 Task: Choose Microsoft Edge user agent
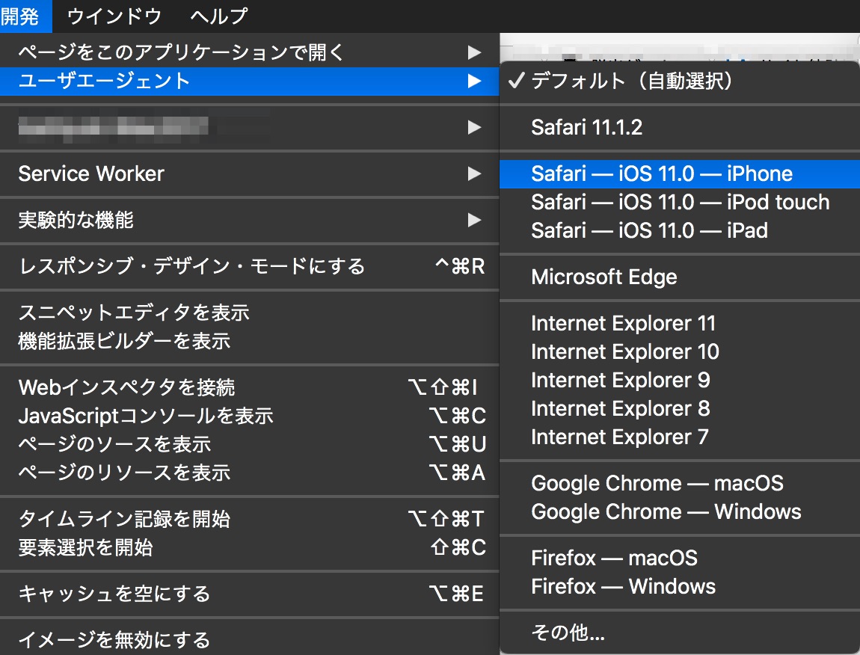(680, 277)
